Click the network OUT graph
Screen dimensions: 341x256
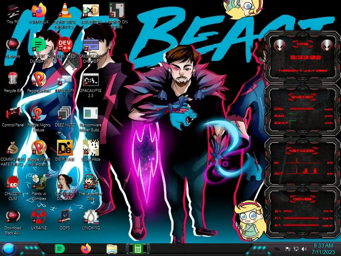[302, 171]
